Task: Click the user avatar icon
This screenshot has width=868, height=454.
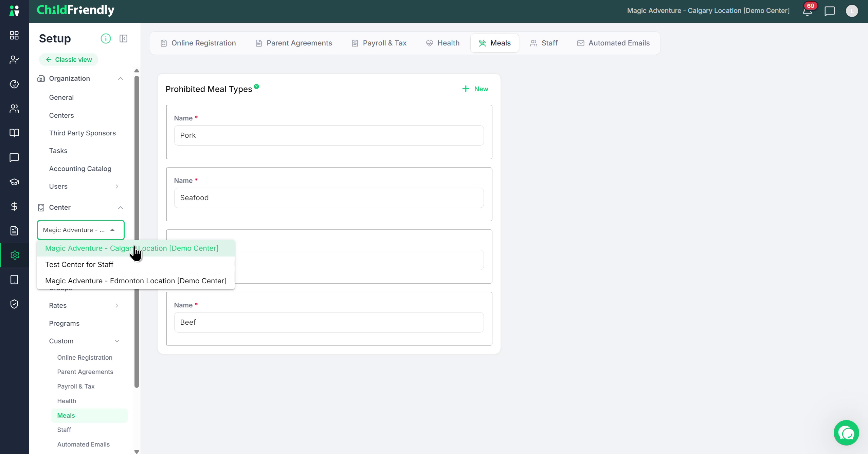Action: coord(852,11)
